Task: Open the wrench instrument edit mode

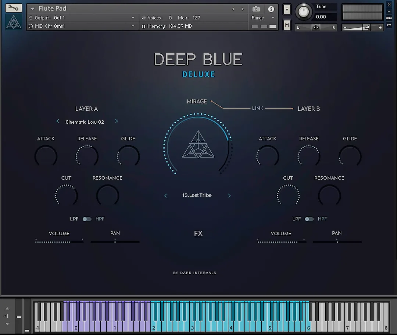Action: [x=14, y=8]
